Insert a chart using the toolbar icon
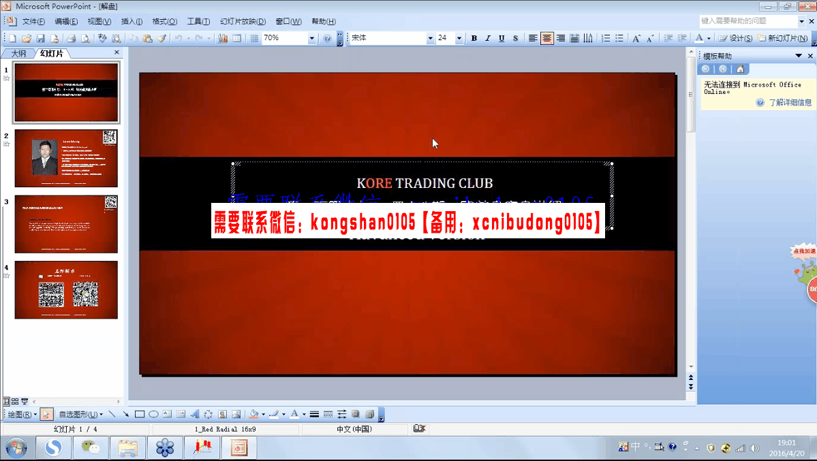The height and width of the screenshot is (461, 817). click(x=223, y=38)
